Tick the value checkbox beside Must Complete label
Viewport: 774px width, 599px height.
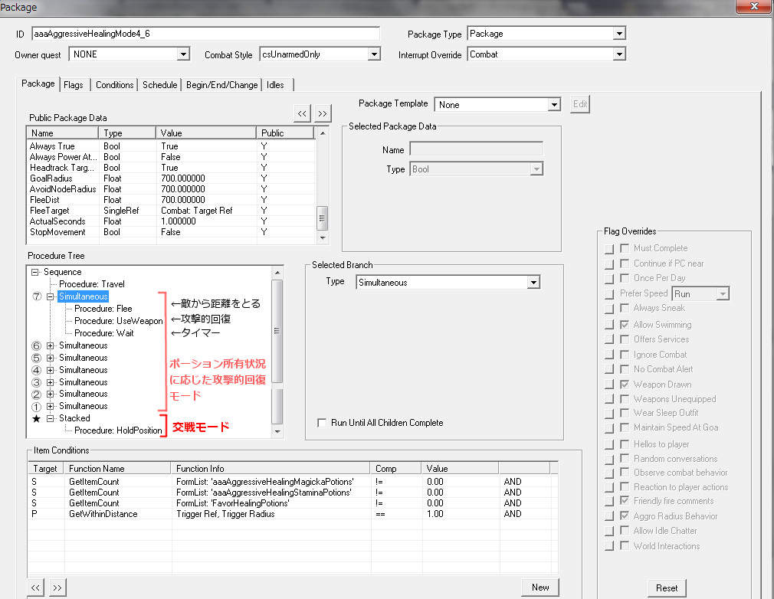coord(625,248)
